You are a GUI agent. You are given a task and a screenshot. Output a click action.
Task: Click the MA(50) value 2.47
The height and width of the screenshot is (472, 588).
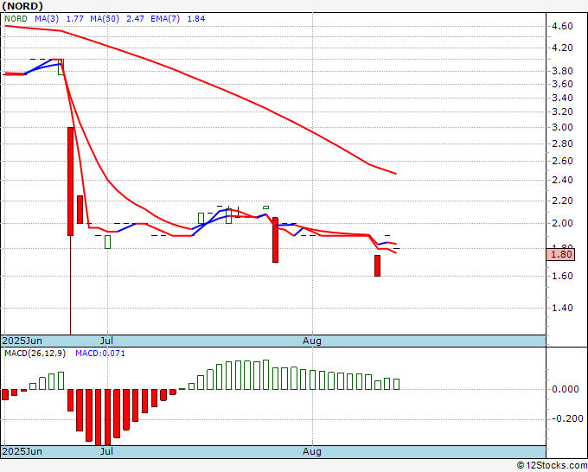pos(135,19)
